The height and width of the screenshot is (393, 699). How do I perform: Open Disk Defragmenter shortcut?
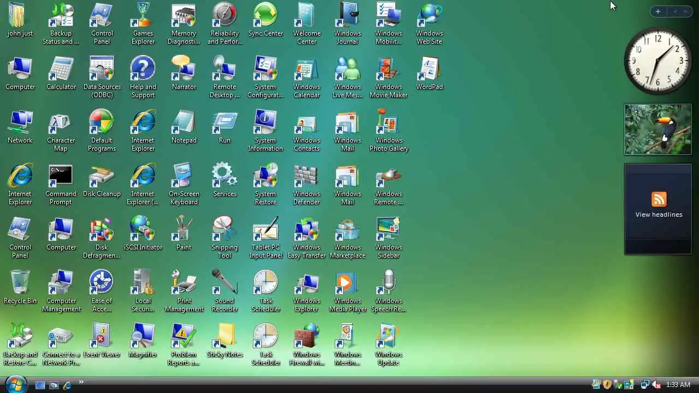pos(102,238)
